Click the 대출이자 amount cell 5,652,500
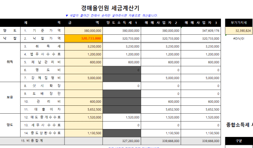This screenshot has height=148, width=253. click(x=83, y=109)
